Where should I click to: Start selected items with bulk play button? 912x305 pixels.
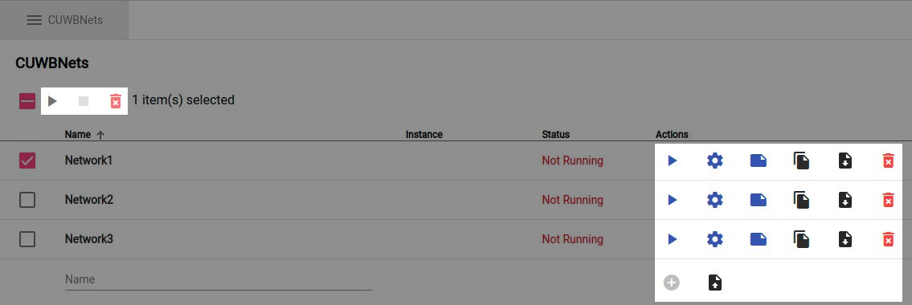(x=52, y=101)
